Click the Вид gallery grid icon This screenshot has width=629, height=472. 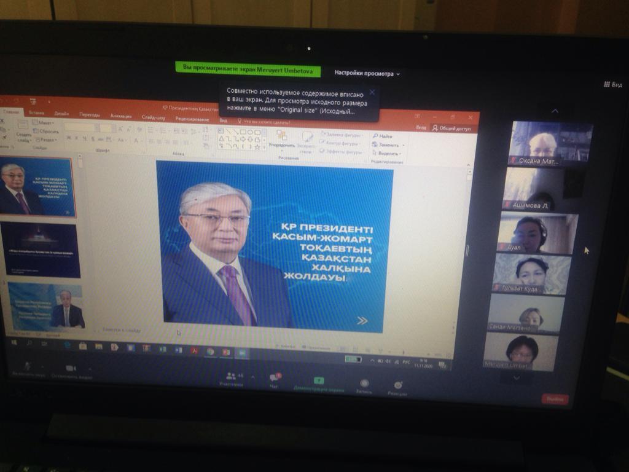(607, 84)
